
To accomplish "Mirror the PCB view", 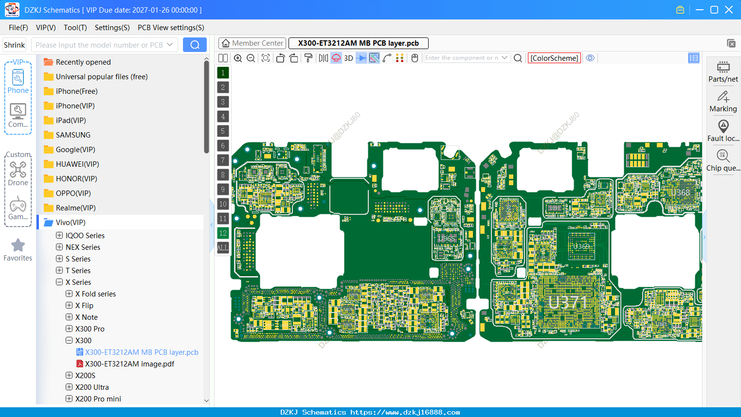I will click(324, 58).
